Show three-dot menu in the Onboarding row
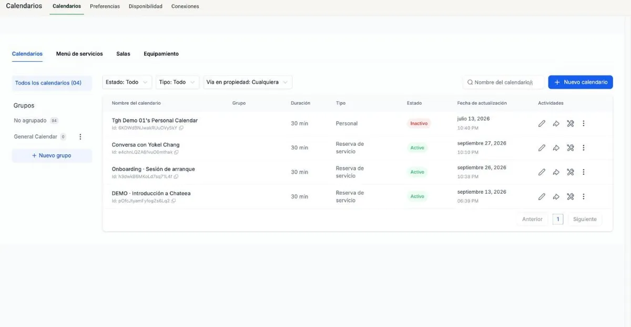 click(584, 172)
